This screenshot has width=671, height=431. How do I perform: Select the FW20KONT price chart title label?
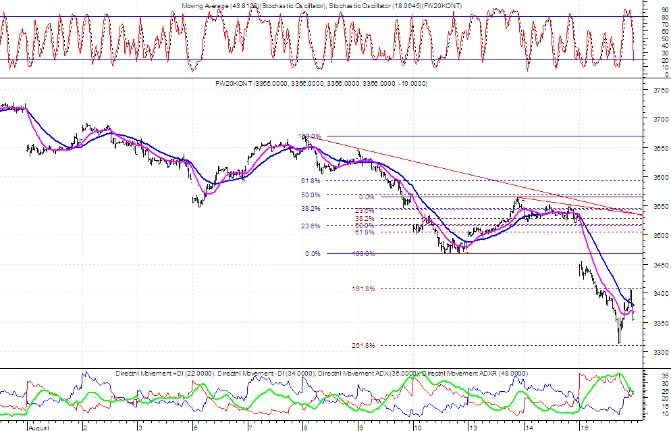click(320, 84)
